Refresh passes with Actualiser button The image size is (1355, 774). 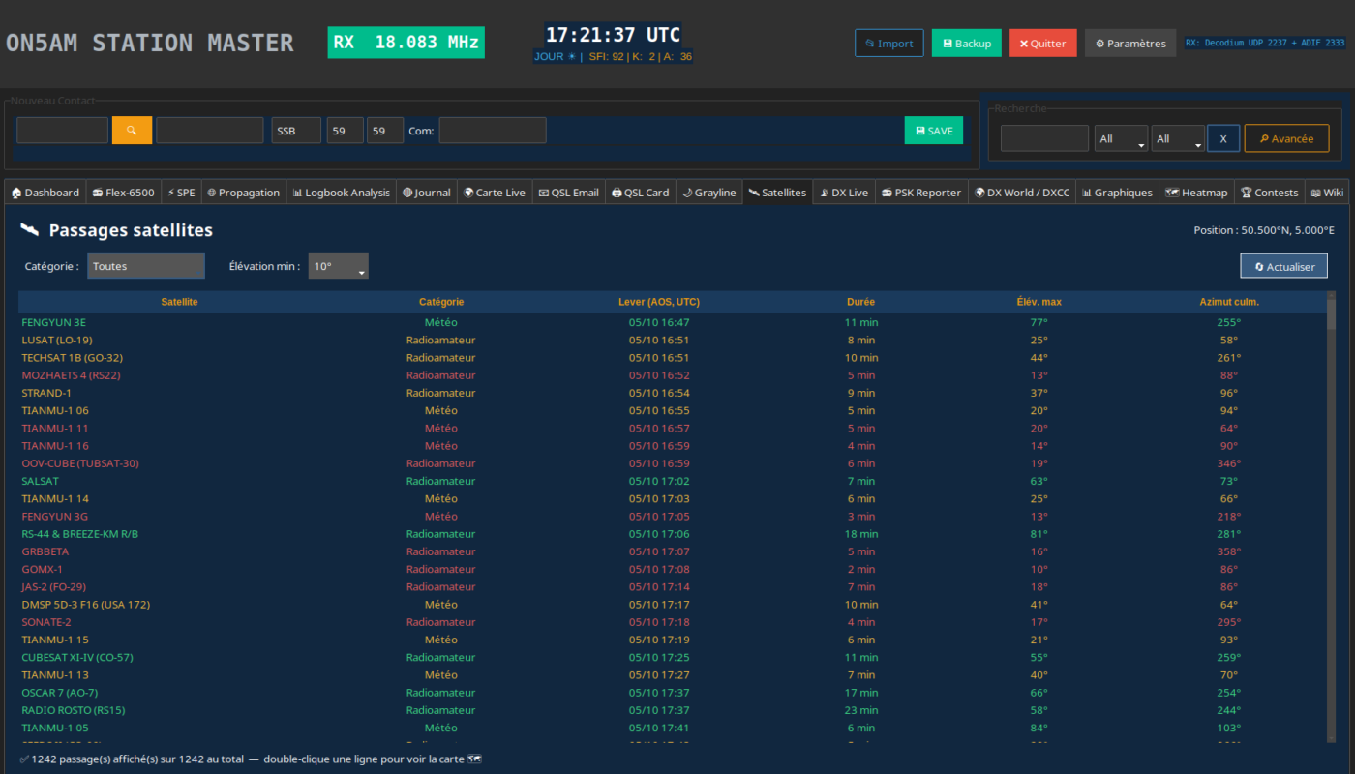tap(1283, 266)
